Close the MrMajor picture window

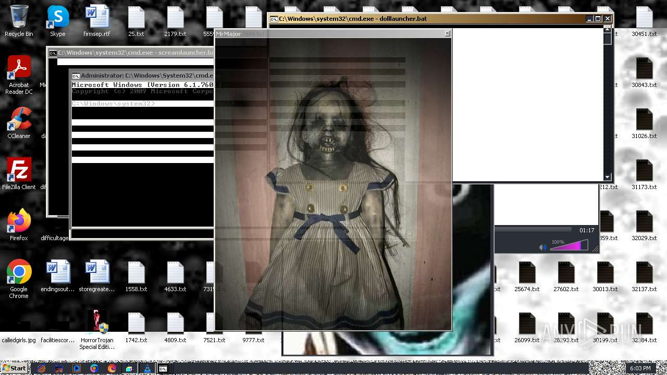(447, 33)
